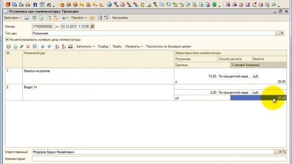Click the Розничная column header
This screenshot has width=292, height=164.
(x=196, y=59)
